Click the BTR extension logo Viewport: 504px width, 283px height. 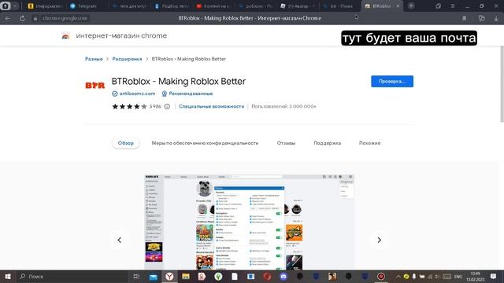94,86
